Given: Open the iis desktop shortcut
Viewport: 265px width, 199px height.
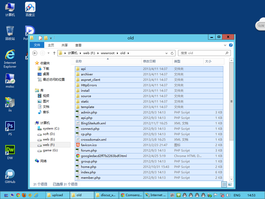Looking at the screenshot, I should (x=10, y=105).
